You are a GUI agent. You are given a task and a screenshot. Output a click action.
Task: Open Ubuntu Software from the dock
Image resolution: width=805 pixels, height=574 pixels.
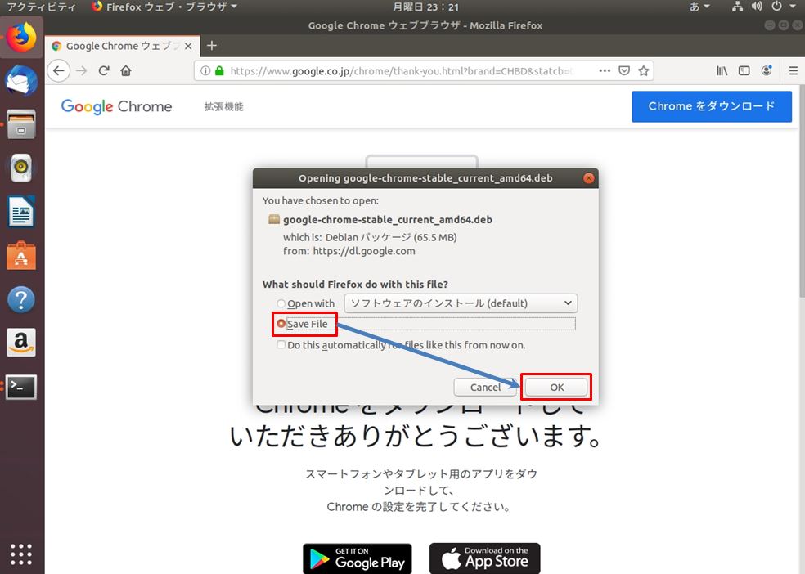click(x=21, y=255)
